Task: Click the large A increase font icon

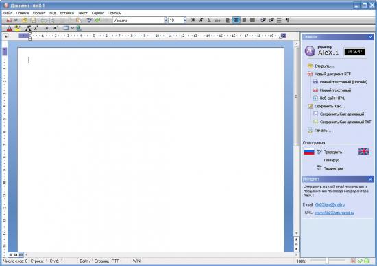Action: pyautogui.click(x=28, y=28)
